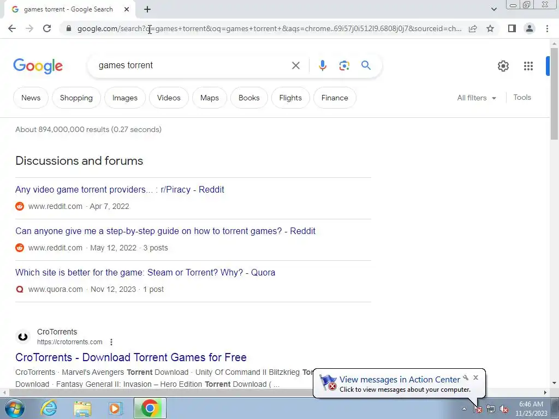Screen dimensions: 559x419
Task: Open Google quick settings gear
Action: tap(503, 66)
